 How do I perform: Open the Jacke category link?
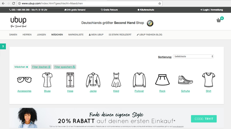(x=93, y=91)
